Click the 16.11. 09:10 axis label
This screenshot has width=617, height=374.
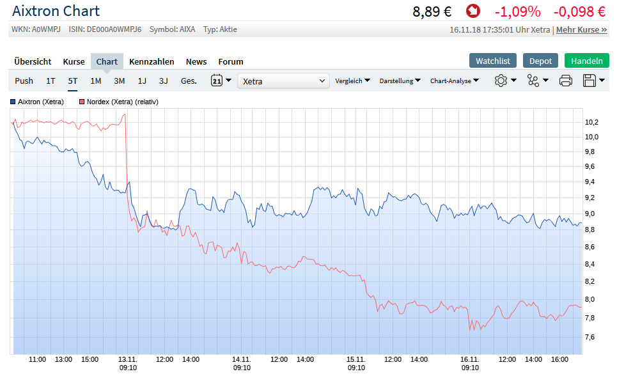coord(470,363)
